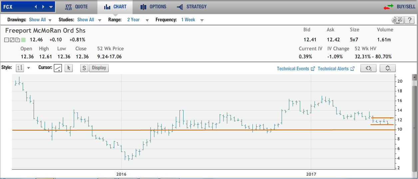Select the arrow pointer cursor tool
The image size is (418, 179).
coord(69,68)
